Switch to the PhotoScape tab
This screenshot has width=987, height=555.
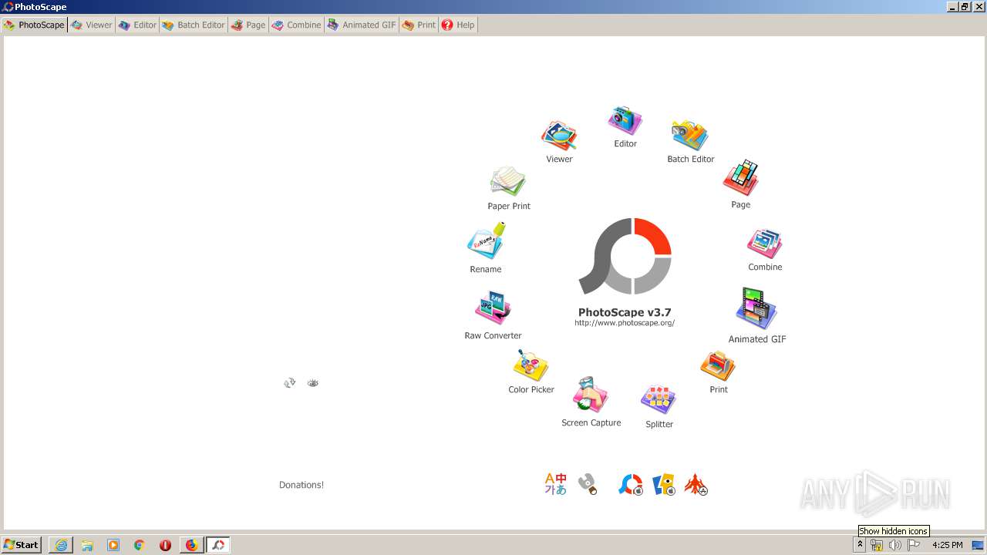coord(34,25)
